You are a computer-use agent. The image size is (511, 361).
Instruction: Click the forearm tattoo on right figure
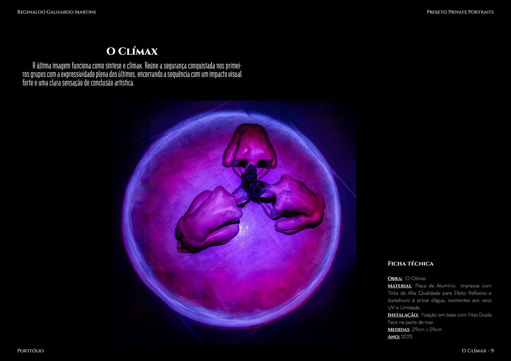[x=297, y=219]
